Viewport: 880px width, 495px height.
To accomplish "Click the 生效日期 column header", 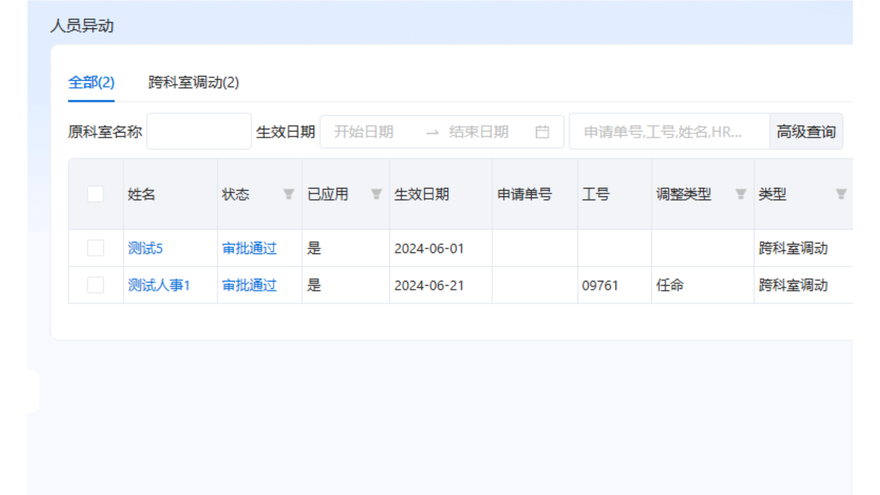I will (422, 194).
